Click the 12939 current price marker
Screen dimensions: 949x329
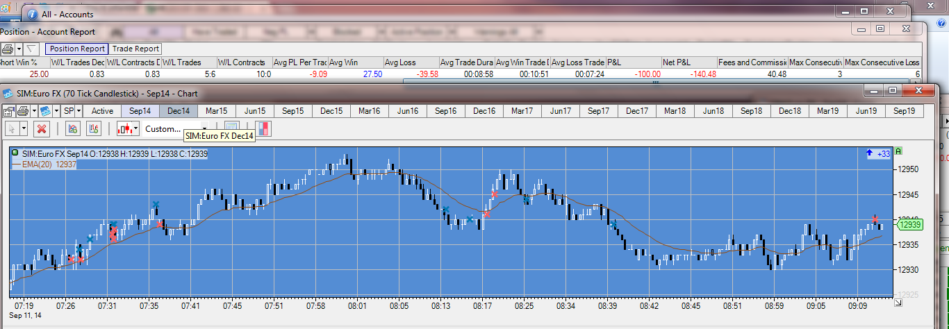pos(909,224)
